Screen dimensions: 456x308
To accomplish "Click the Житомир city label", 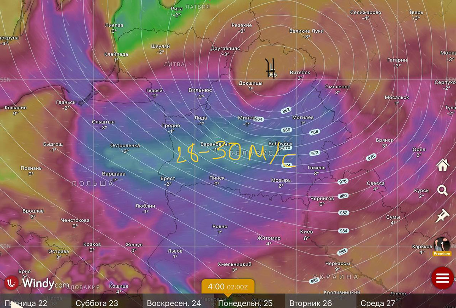I will [x=269, y=238].
